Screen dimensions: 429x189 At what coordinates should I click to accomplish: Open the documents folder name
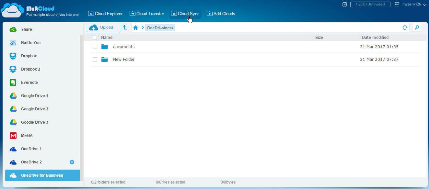[x=124, y=47]
